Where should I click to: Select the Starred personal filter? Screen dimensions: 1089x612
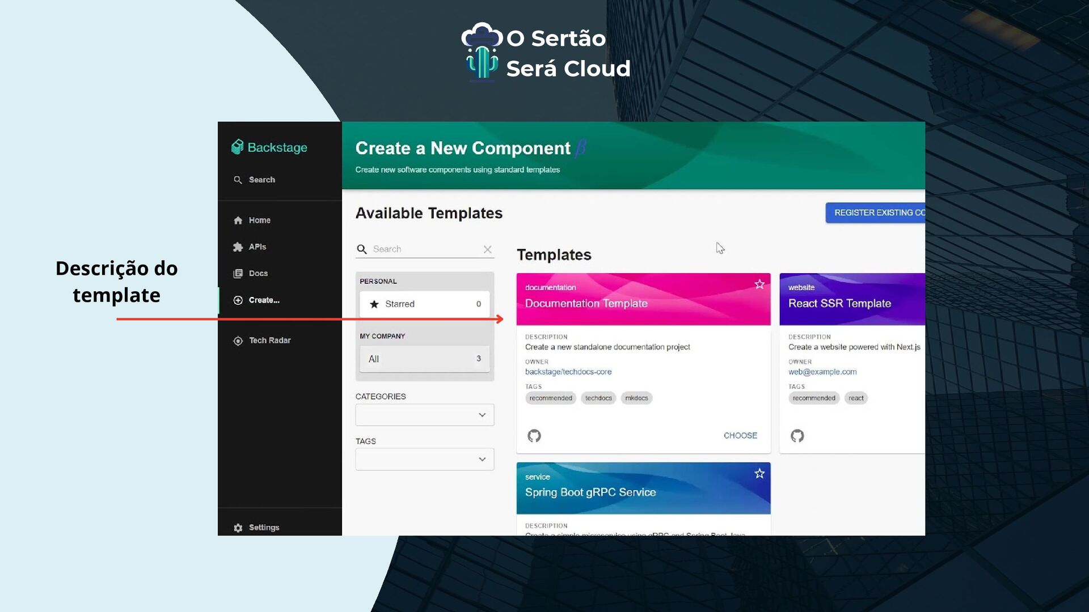pos(424,304)
